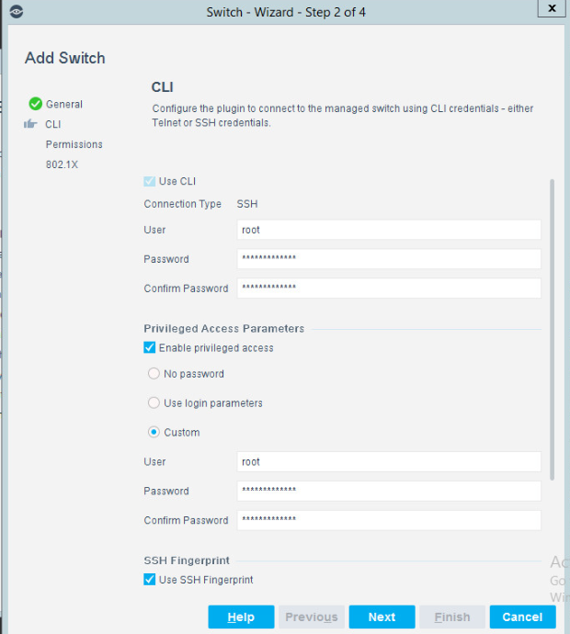Open the Permissions wizard step

[x=74, y=144]
